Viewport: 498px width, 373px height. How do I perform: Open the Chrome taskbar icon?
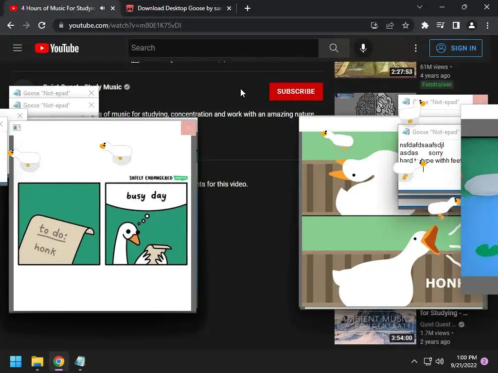tap(59, 361)
